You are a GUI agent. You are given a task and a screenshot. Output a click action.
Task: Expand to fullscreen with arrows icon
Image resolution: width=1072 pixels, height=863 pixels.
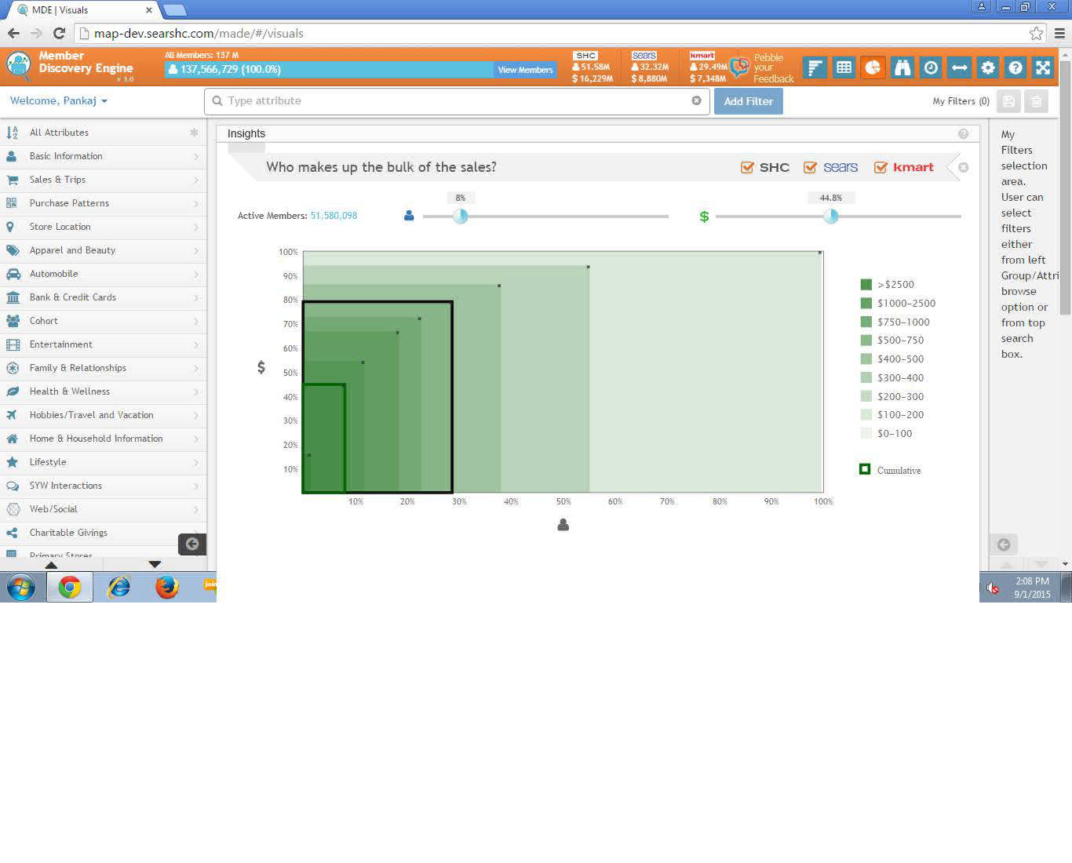click(x=1043, y=68)
